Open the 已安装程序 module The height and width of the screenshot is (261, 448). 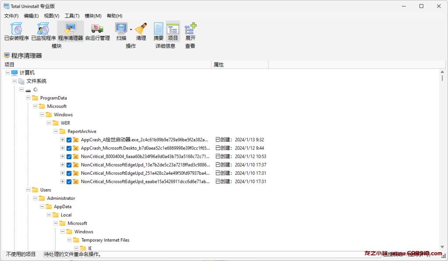(x=16, y=31)
